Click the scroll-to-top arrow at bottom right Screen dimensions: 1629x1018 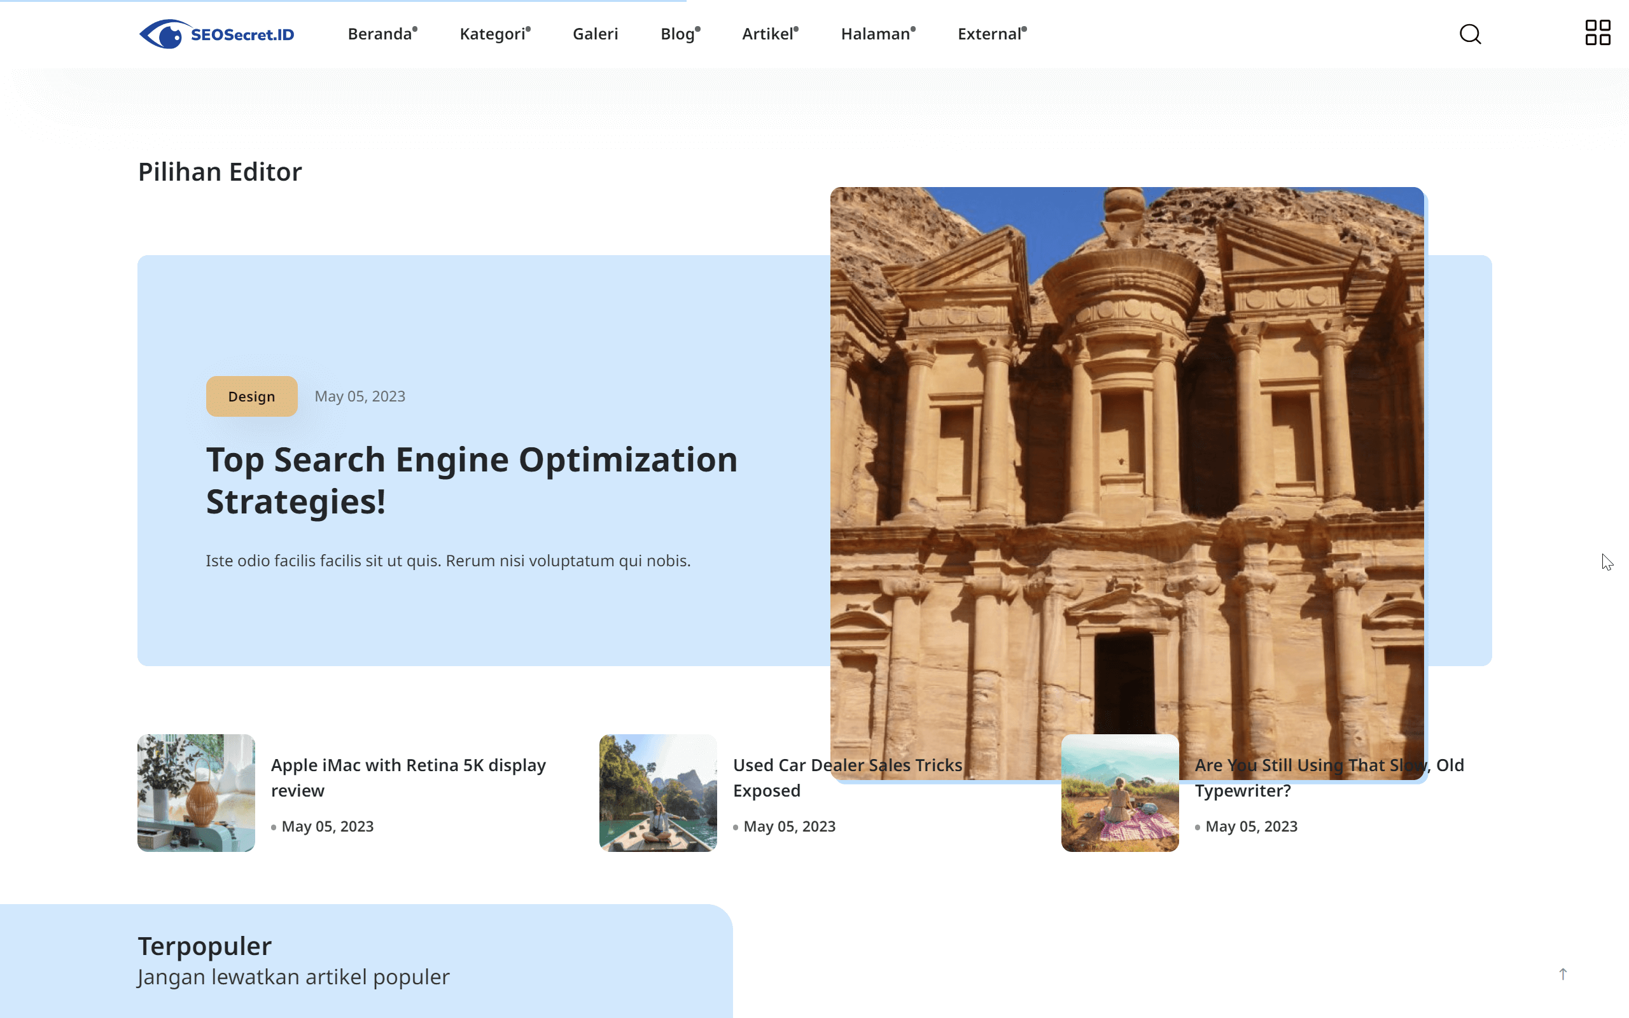click(1562, 973)
